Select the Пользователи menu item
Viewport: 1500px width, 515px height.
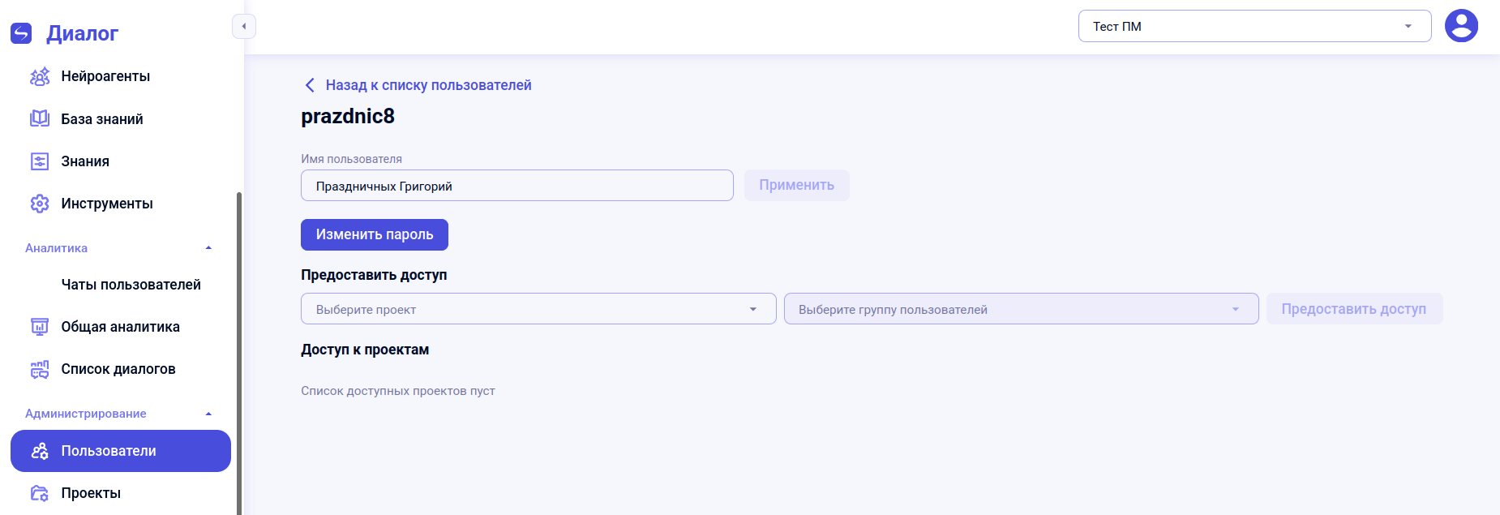121,451
